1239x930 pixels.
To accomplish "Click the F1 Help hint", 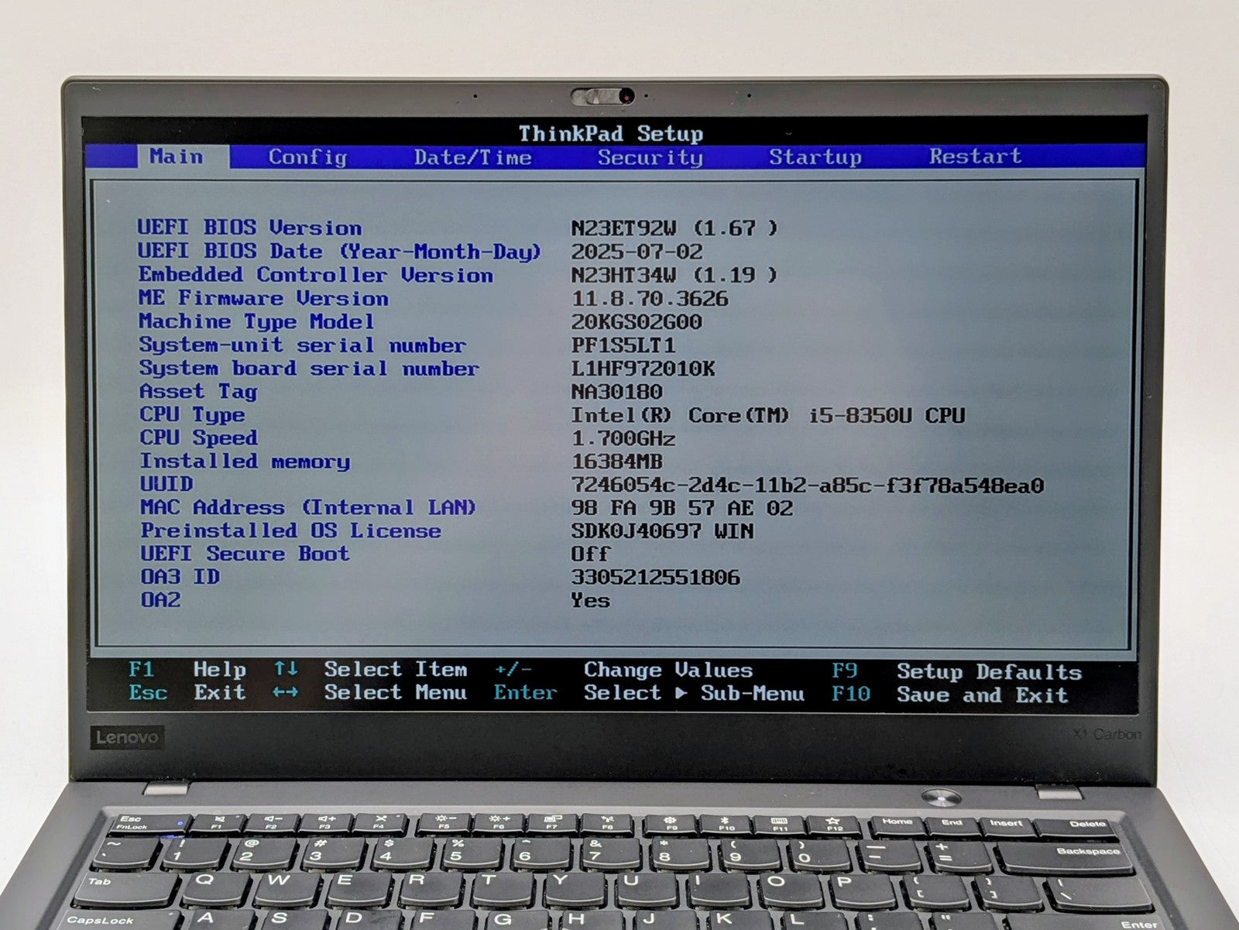I will pos(187,669).
